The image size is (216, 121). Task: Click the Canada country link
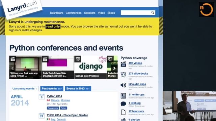[x=55, y=100]
